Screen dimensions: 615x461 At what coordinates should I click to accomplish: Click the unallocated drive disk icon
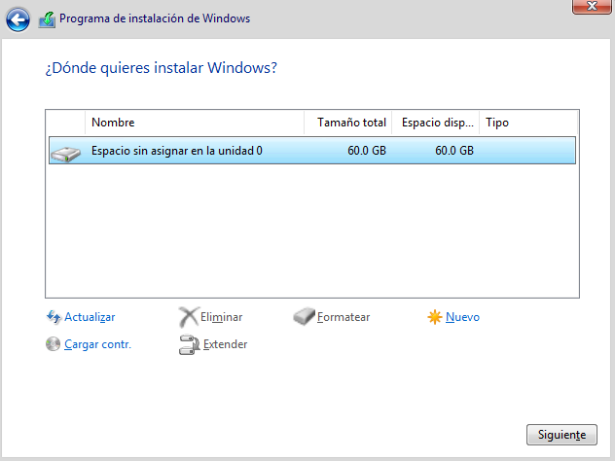click(65, 154)
